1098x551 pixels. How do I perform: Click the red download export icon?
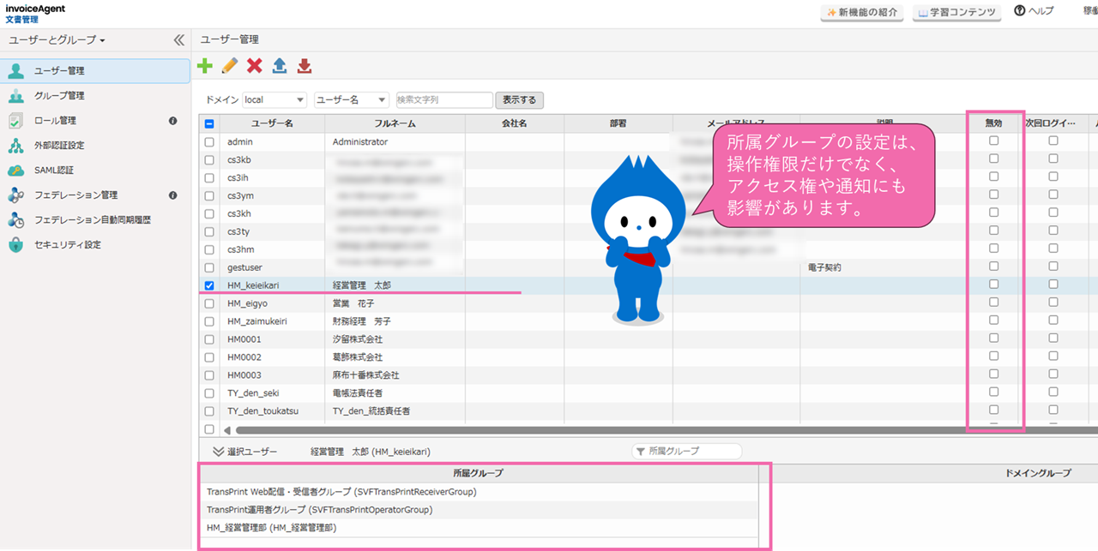pos(304,66)
